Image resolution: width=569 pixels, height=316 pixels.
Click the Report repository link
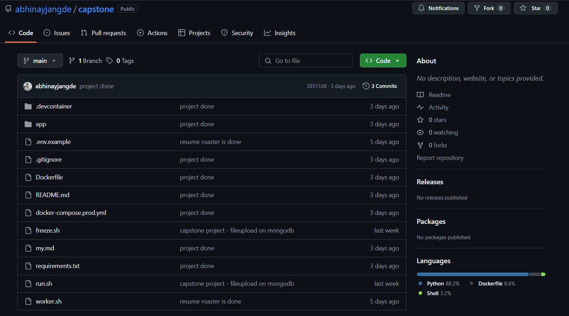440,158
